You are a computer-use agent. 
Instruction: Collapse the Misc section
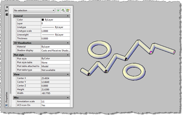pyautogui.click(x=68, y=97)
